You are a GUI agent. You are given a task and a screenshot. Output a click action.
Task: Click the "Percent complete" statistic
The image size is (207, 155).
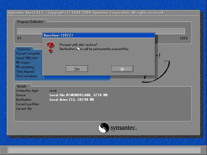[28, 54]
